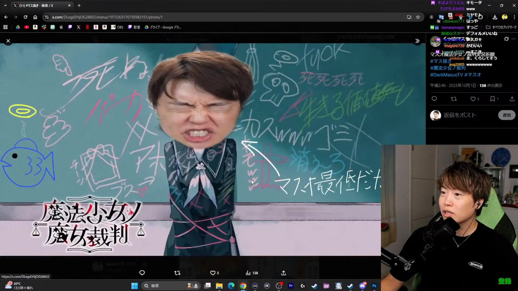Viewport: 518px width, 291px height.
Task: Open view analytics icon showing 138
Action: (248, 273)
